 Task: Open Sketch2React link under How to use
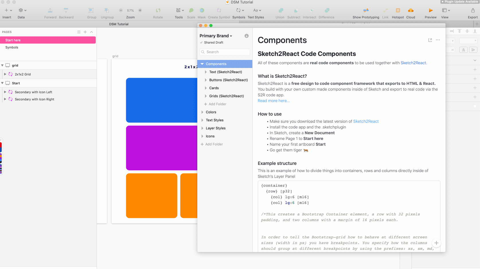366,121
